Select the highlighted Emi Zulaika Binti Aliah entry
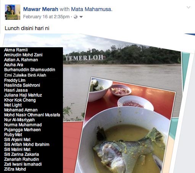Viewport: 195px width, 173px height. [x=25, y=75]
